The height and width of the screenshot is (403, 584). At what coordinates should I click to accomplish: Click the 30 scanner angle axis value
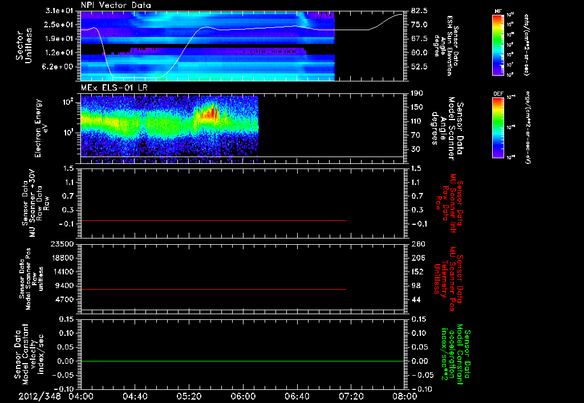[415, 150]
